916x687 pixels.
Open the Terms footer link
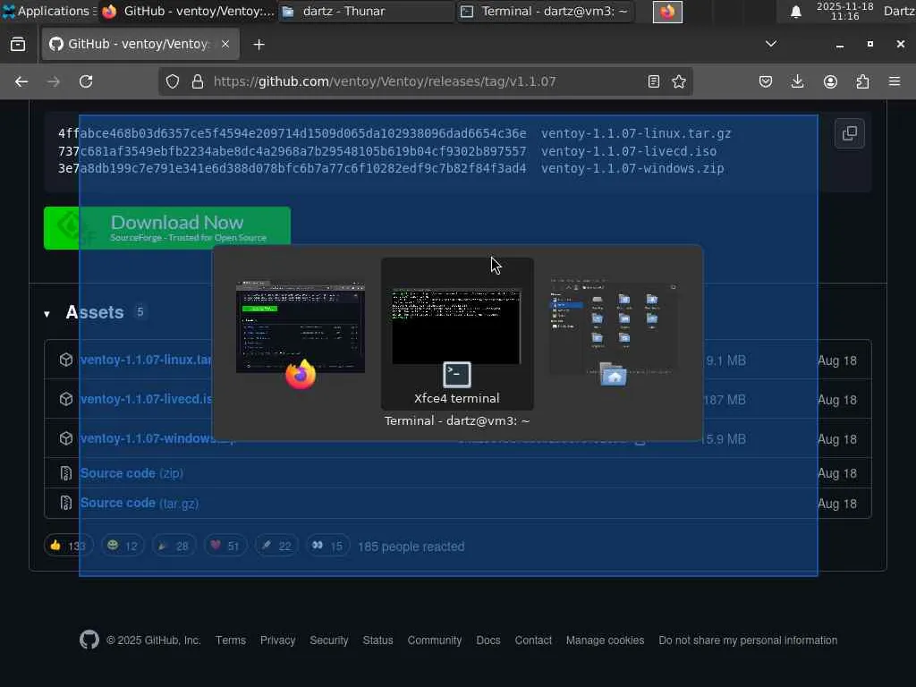tap(231, 640)
